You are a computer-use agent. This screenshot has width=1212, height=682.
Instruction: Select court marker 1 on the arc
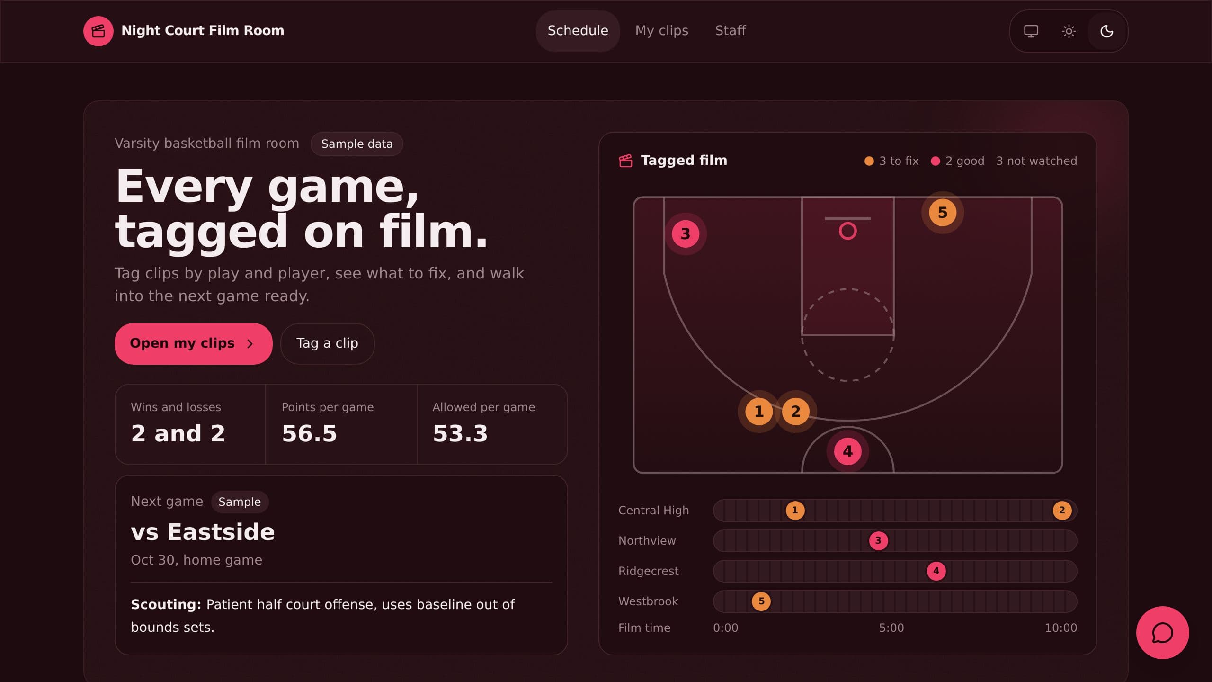click(759, 411)
